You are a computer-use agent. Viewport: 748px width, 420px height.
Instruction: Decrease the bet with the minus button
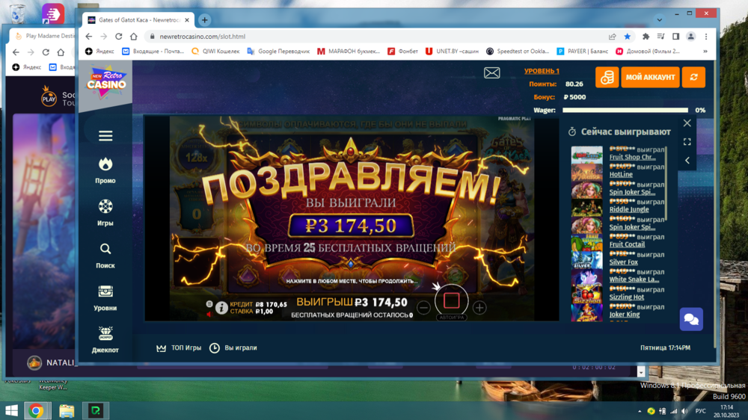pos(423,308)
